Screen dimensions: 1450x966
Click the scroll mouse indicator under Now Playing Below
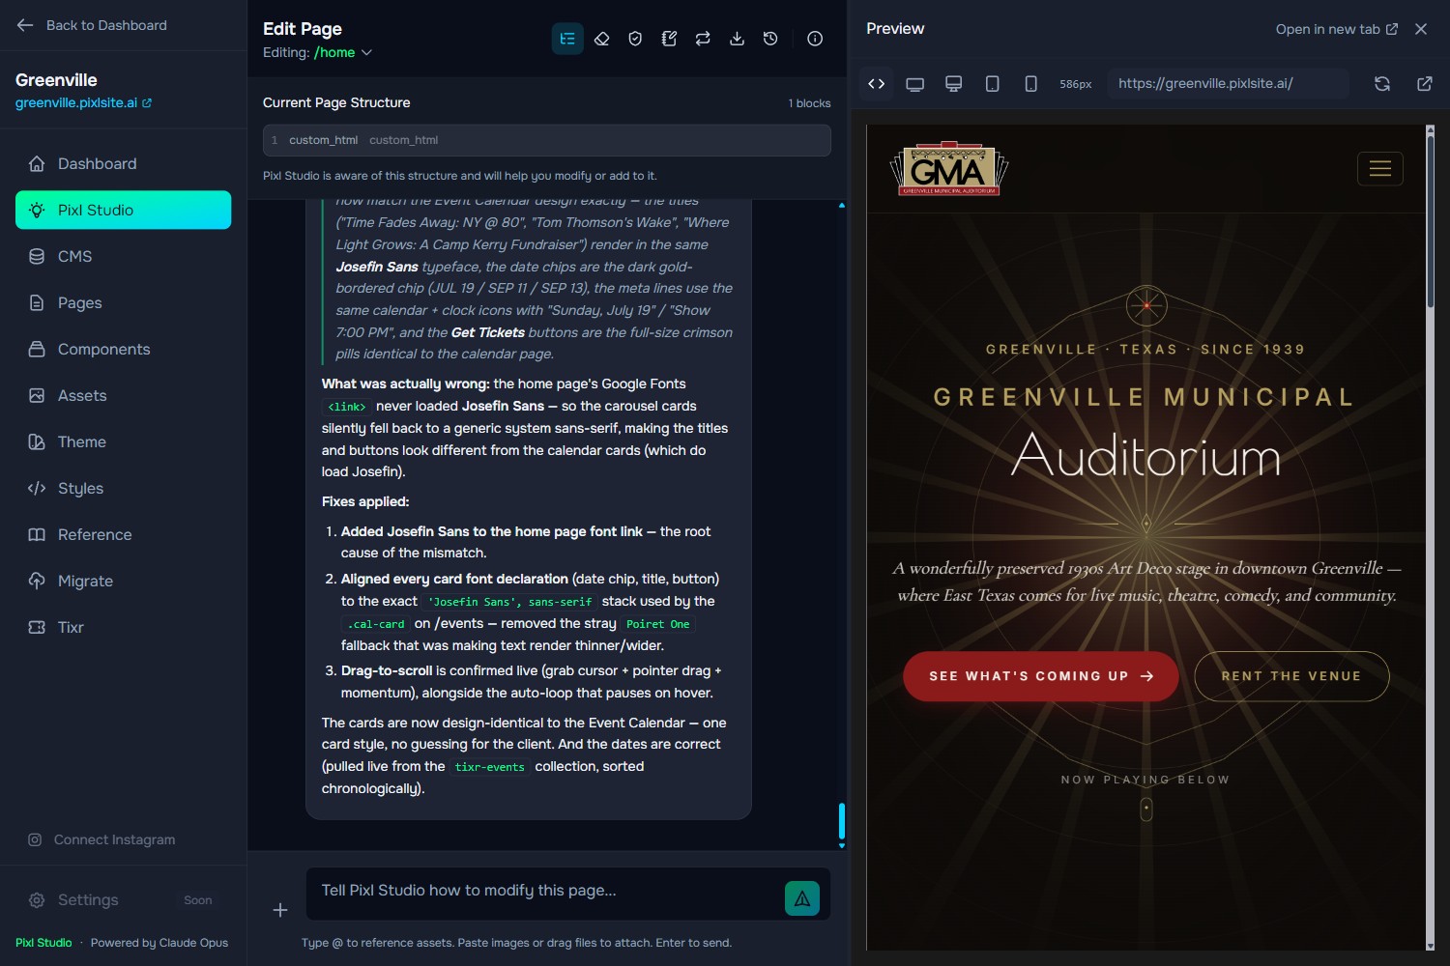1146,810
